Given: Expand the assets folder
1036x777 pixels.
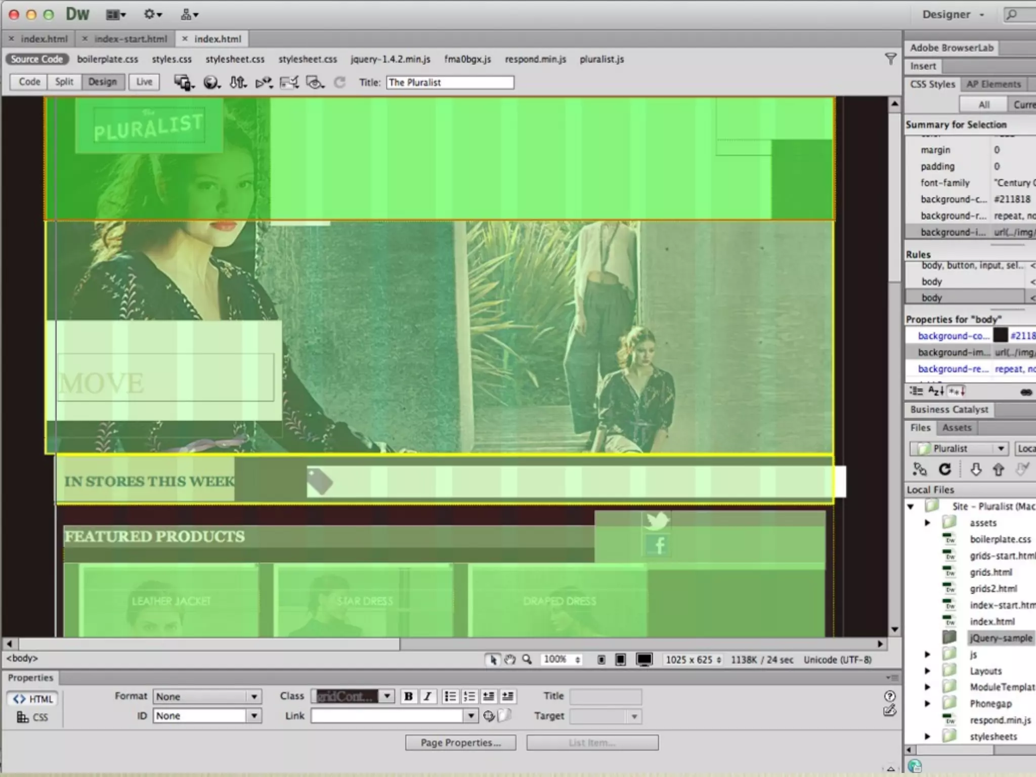Looking at the screenshot, I should click(927, 523).
